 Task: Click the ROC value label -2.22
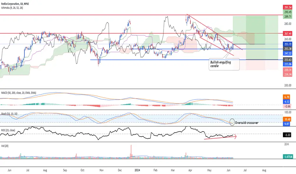click(x=287, y=135)
